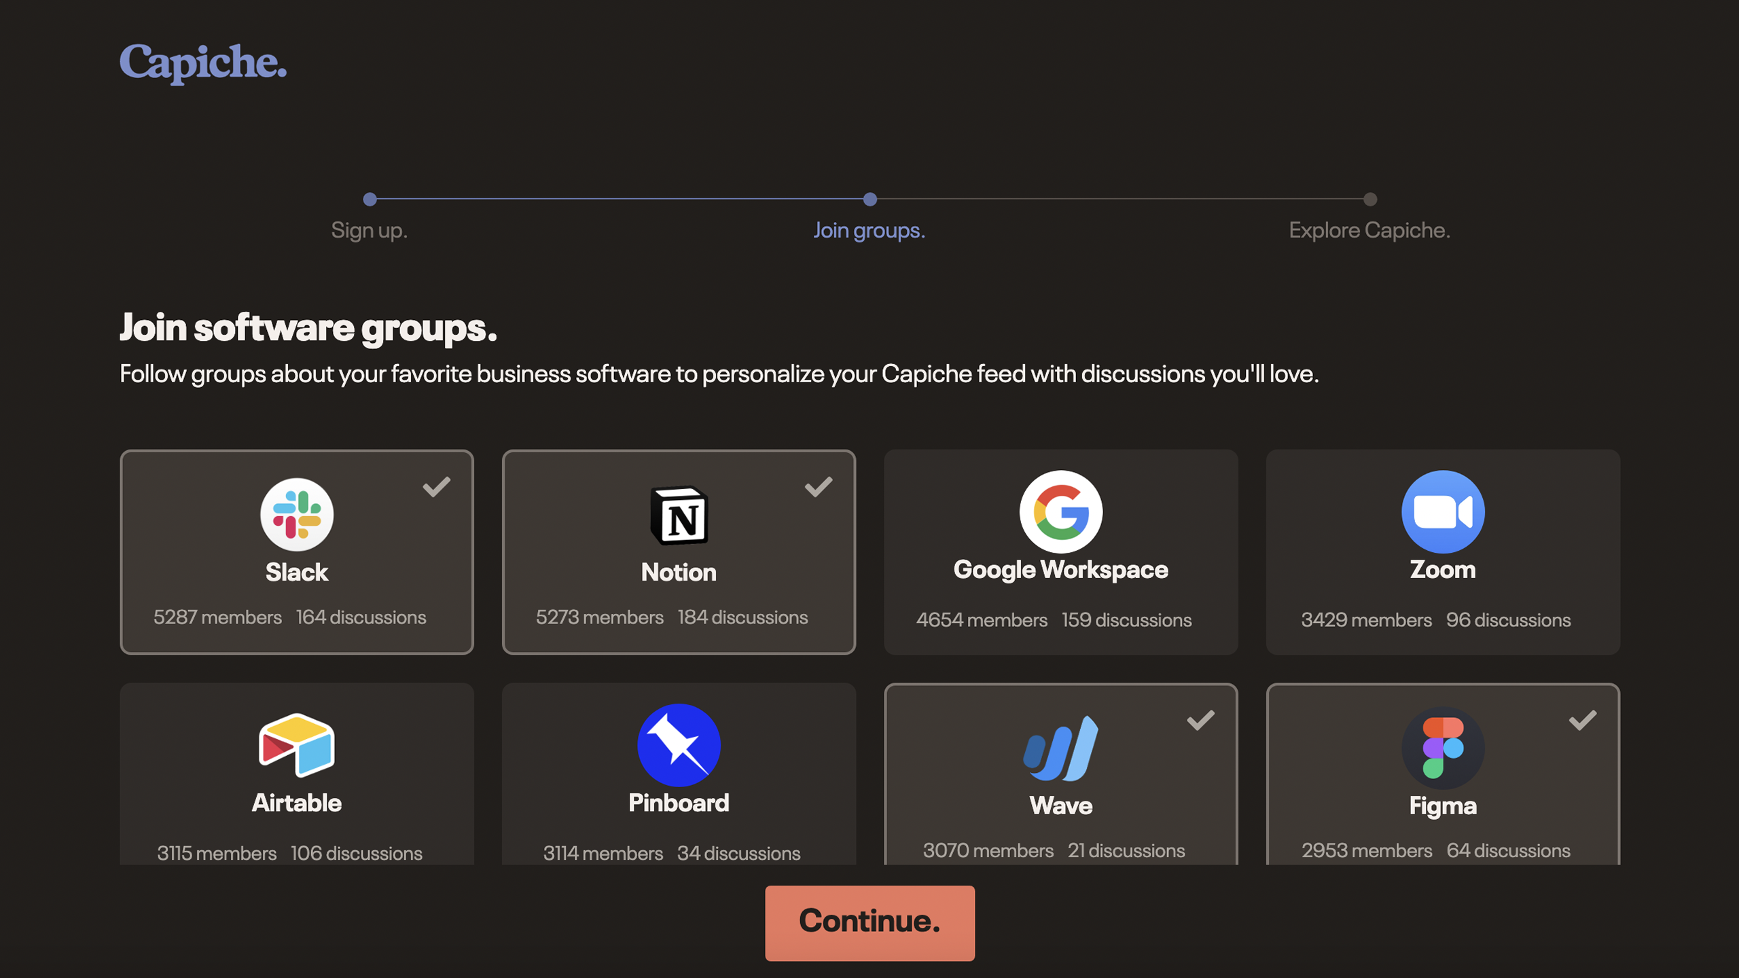1739x978 pixels.
Task: Jump to Explore Capiche. step
Action: click(x=1369, y=230)
